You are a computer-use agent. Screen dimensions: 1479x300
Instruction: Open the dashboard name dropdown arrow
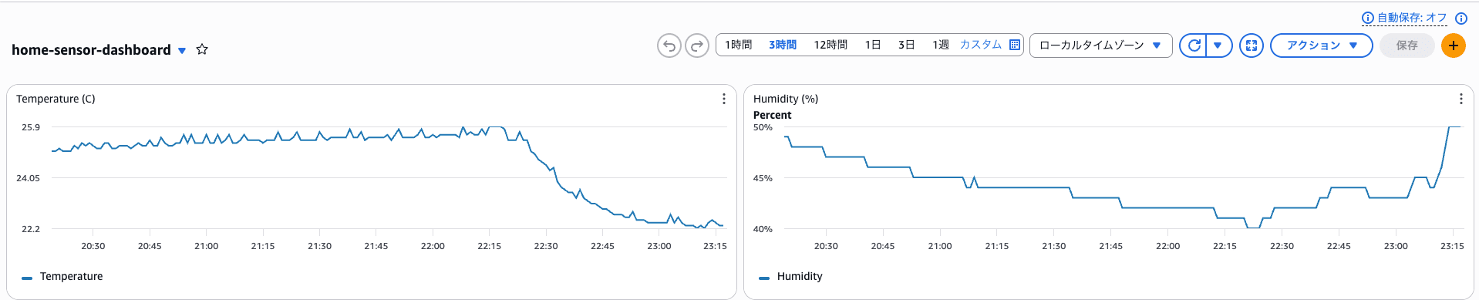point(182,51)
